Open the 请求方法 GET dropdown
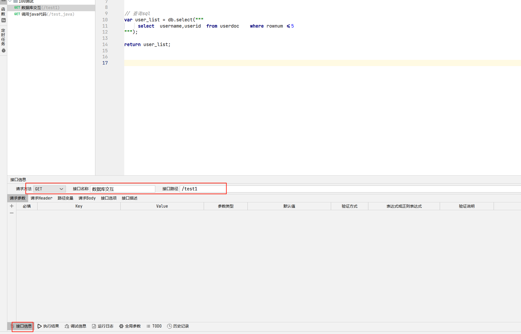Viewport: 521px width, 334px height. (49, 189)
